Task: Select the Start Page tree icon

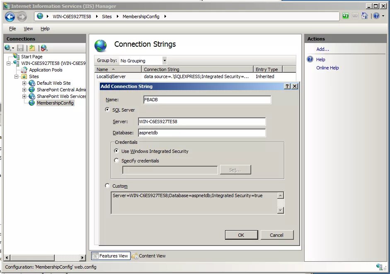Action: pyautogui.click(x=17, y=56)
